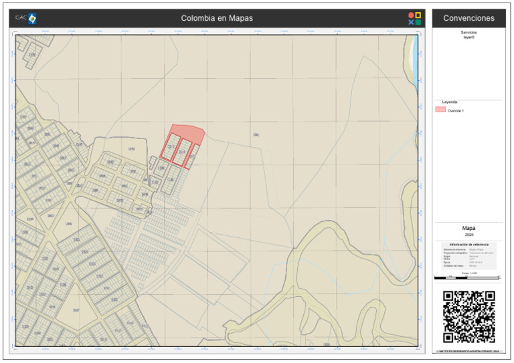Click the "Mapa" title in the side panel
The width and height of the screenshot is (514, 363).
[468, 228]
